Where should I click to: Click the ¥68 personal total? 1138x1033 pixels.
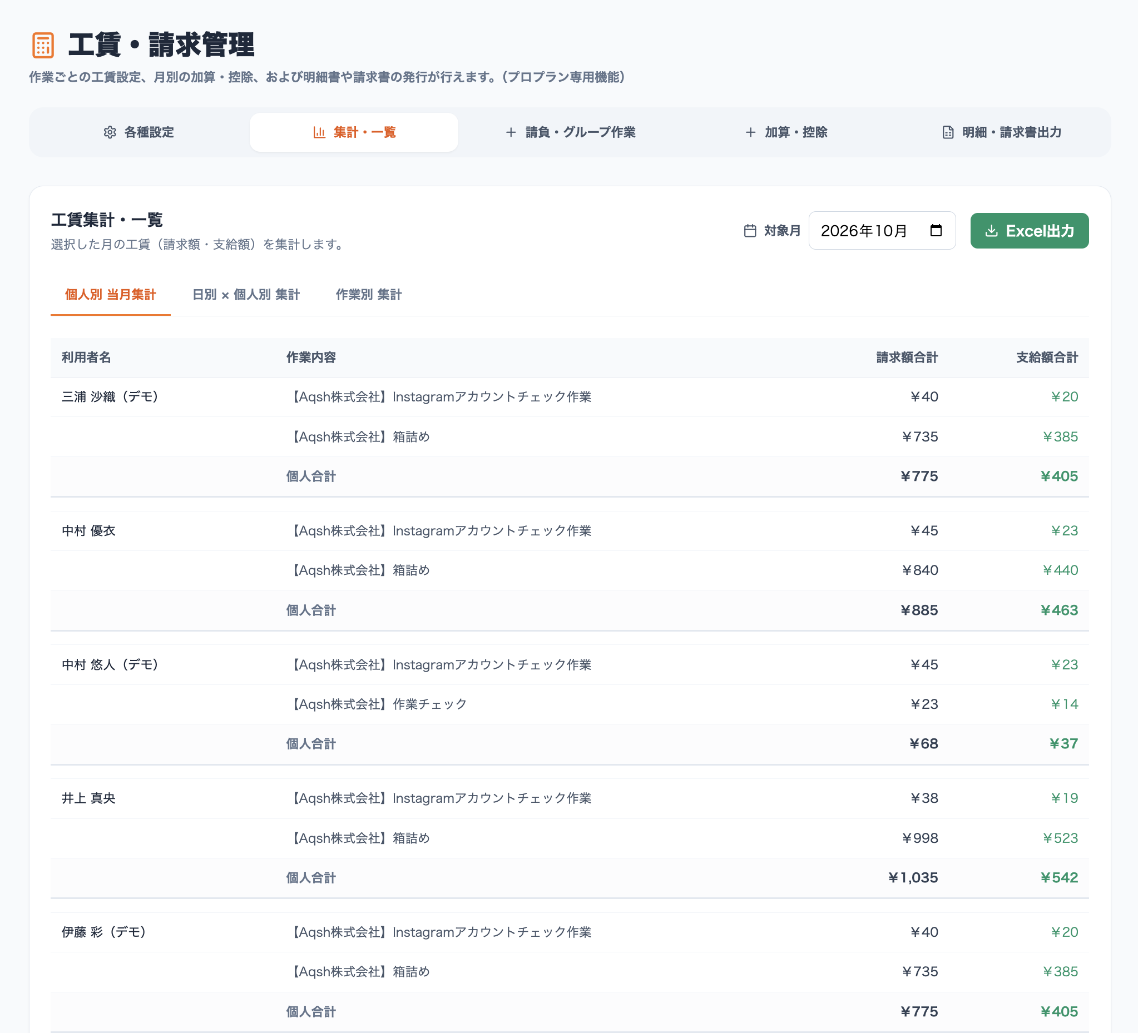[923, 743]
